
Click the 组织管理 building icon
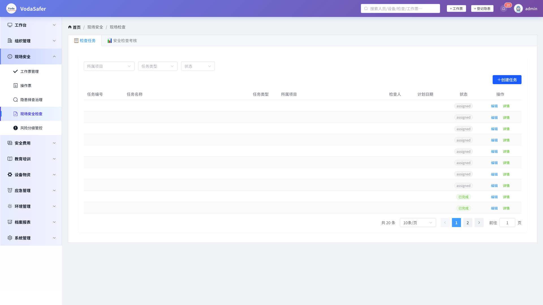tap(10, 41)
